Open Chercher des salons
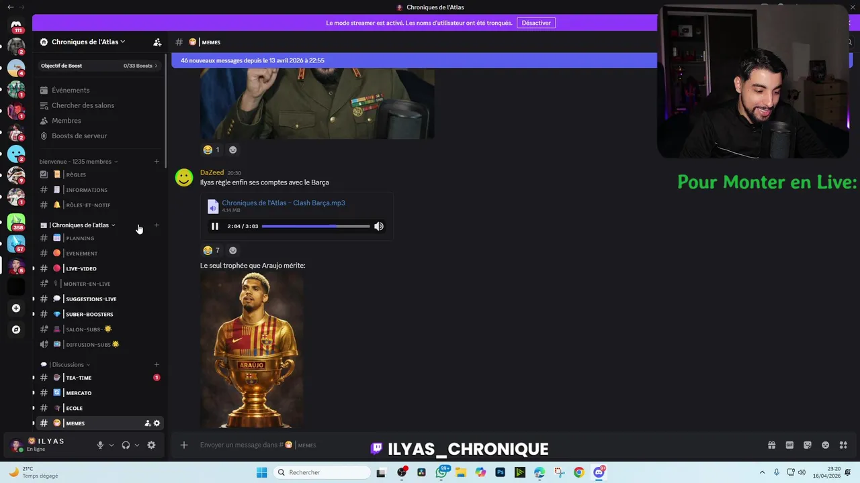Image resolution: width=860 pixels, height=483 pixels. click(x=99, y=105)
